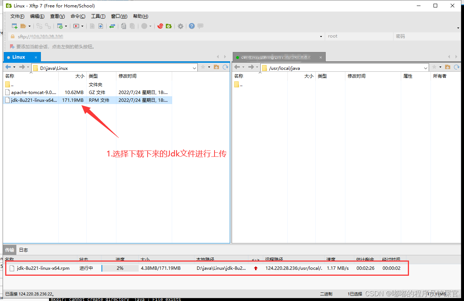The height and width of the screenshot is (301, 464).
Task: Open dropdown next to remote favorites star
Action: tap(440, 67)
